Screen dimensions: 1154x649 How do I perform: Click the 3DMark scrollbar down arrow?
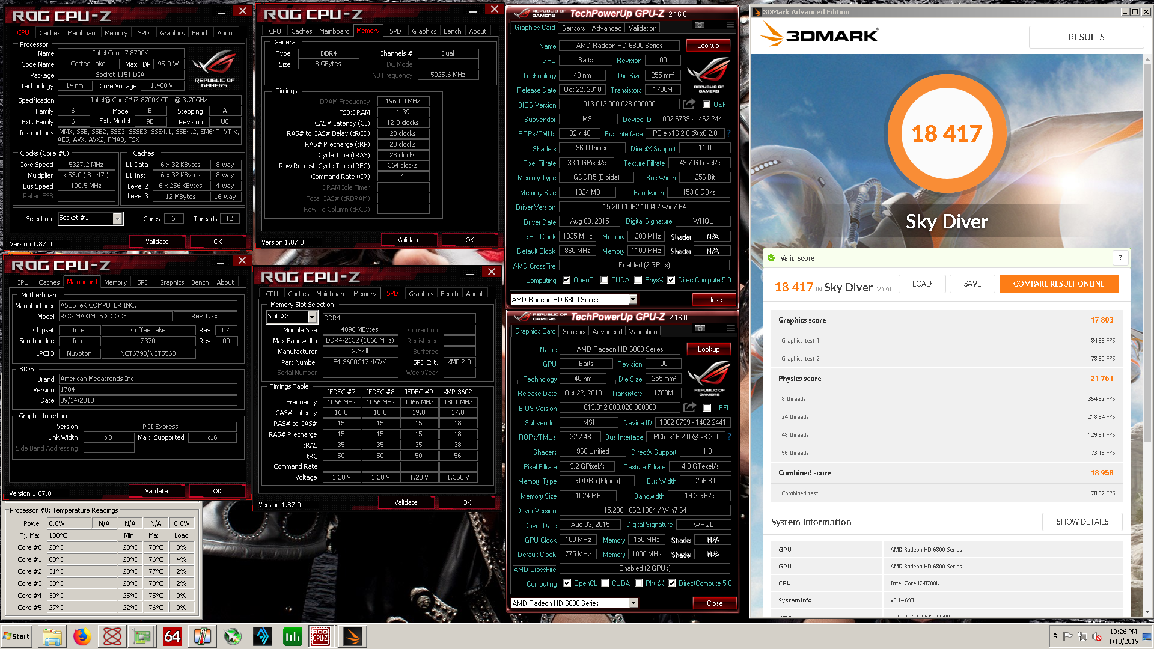(x=1147, y=612)
